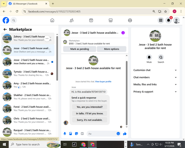Click the browser address bar URL
Viewport: 185px width, 148px height.
[54, 11]
